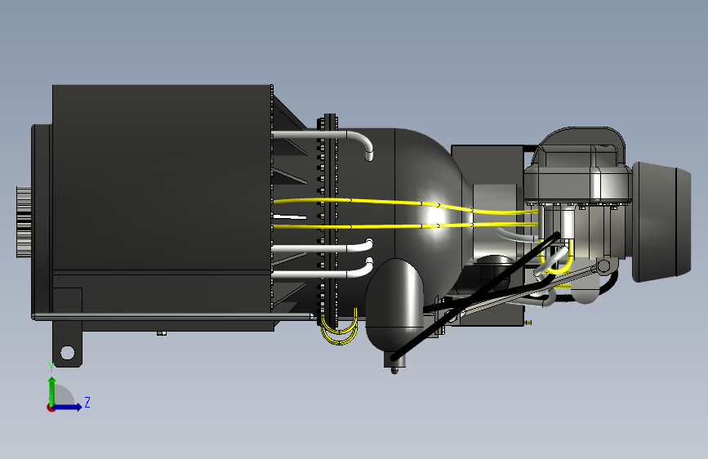Viewport: 708px width, 459px height.
Task: Select the conical exhaust nozzle at the right end
Action: click(661, 222)
